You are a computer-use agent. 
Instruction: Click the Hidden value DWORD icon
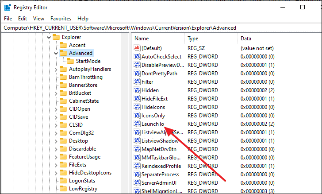137,90
